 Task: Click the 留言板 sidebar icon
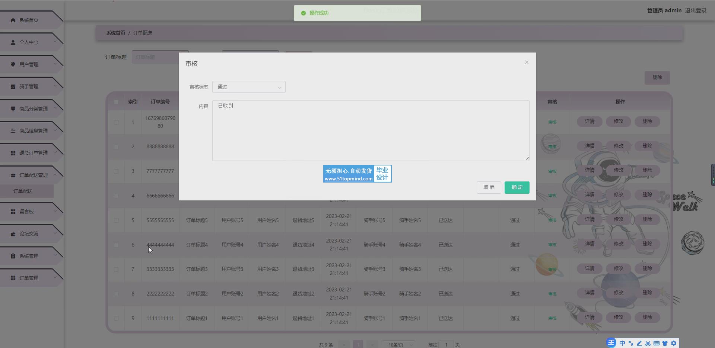coord(13,212)
